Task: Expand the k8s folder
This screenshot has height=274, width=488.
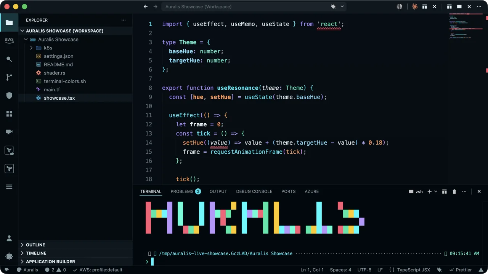Action: [31, 48]
